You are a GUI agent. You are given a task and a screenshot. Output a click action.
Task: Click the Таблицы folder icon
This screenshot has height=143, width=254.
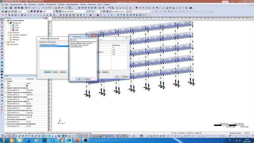pyautogui.click(x=11, y=37)
